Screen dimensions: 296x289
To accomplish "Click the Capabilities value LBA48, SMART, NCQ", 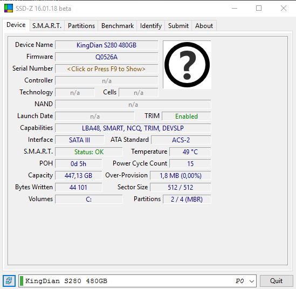I will (133, 128).
